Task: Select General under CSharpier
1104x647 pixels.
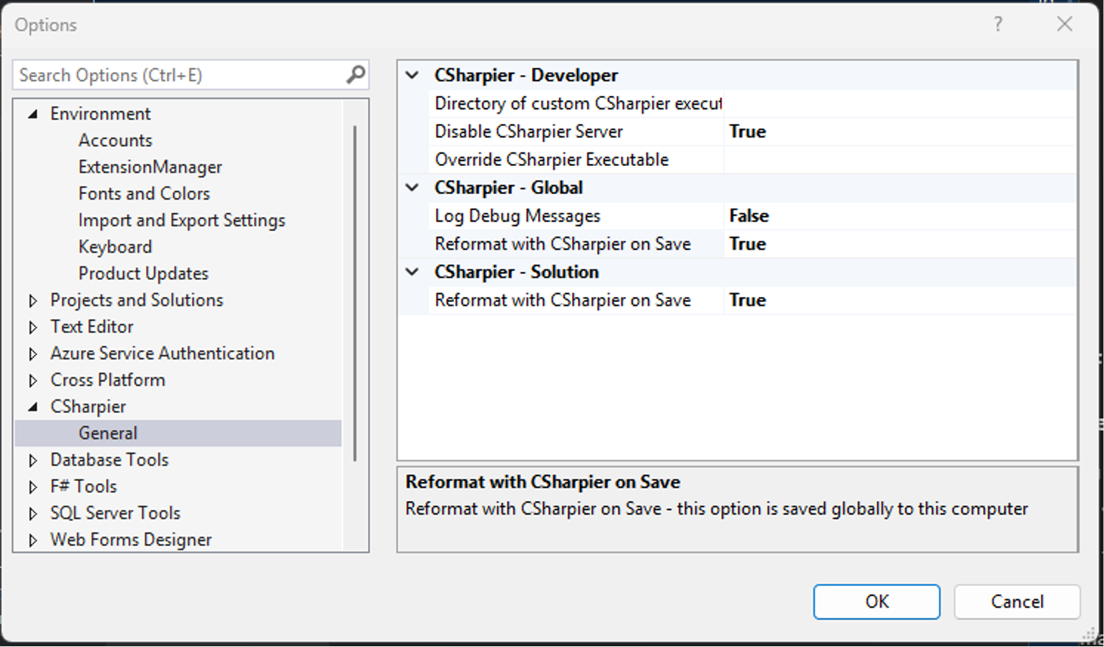Action: coord(107,432)
